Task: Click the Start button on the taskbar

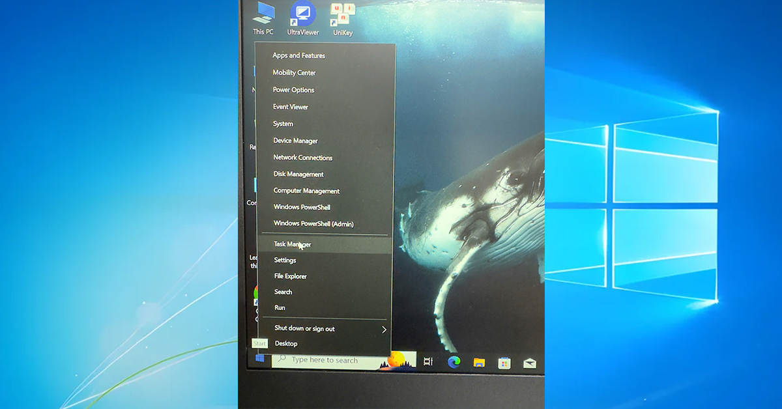Action: [x=259, y=360]
